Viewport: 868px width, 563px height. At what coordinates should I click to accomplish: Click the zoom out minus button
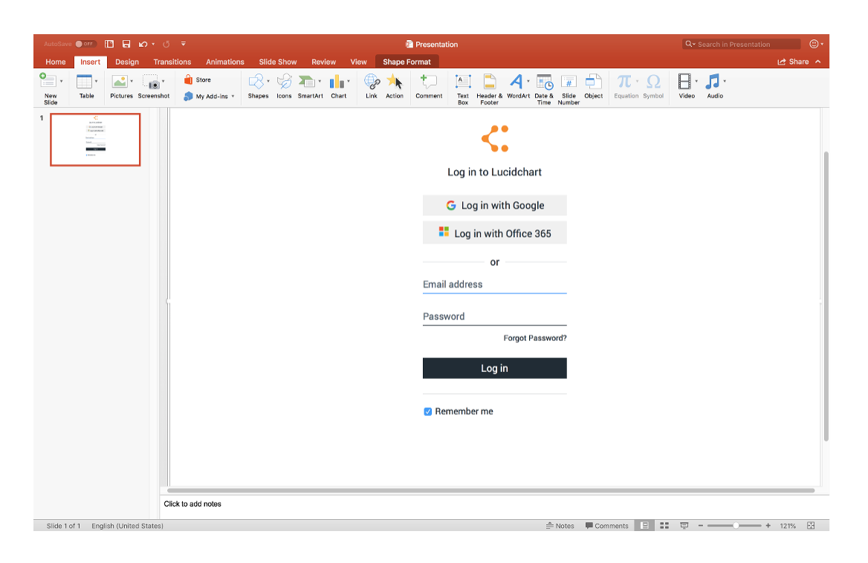(x=701, y=526)
